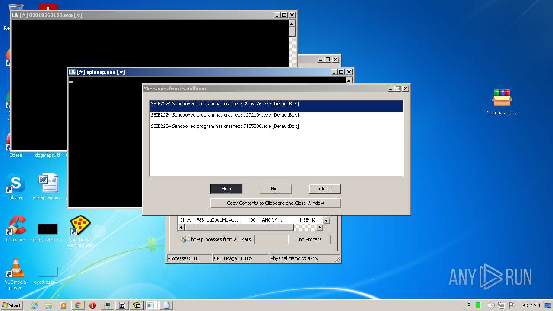Open Windows Explorer folder icon on the taskbar

[x=49, y=305]
